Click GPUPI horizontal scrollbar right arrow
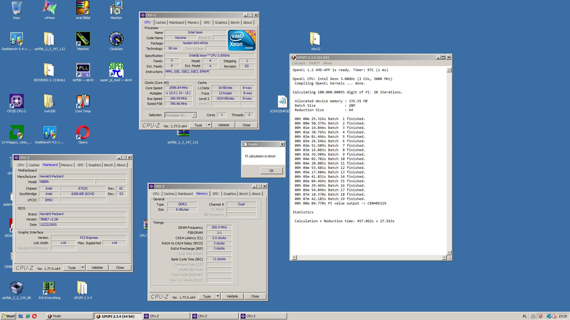 444,257
